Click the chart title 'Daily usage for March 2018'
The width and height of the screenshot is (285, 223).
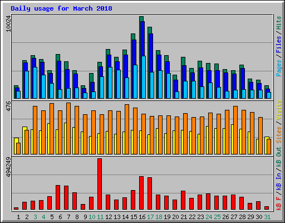click(61, 8)
